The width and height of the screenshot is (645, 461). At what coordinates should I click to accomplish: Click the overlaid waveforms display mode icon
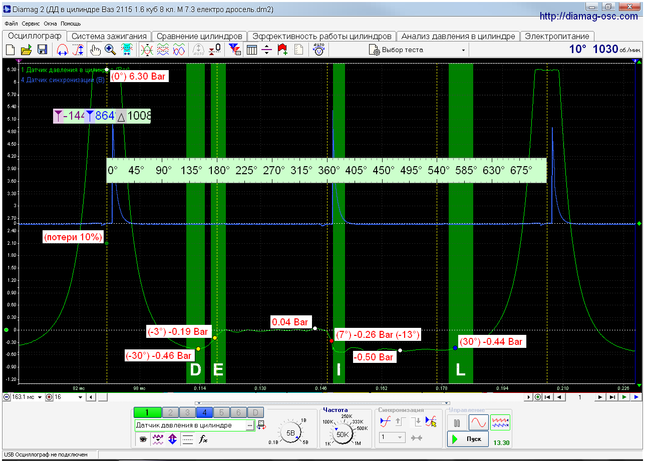pyautogui.click(x=147, y=50)
